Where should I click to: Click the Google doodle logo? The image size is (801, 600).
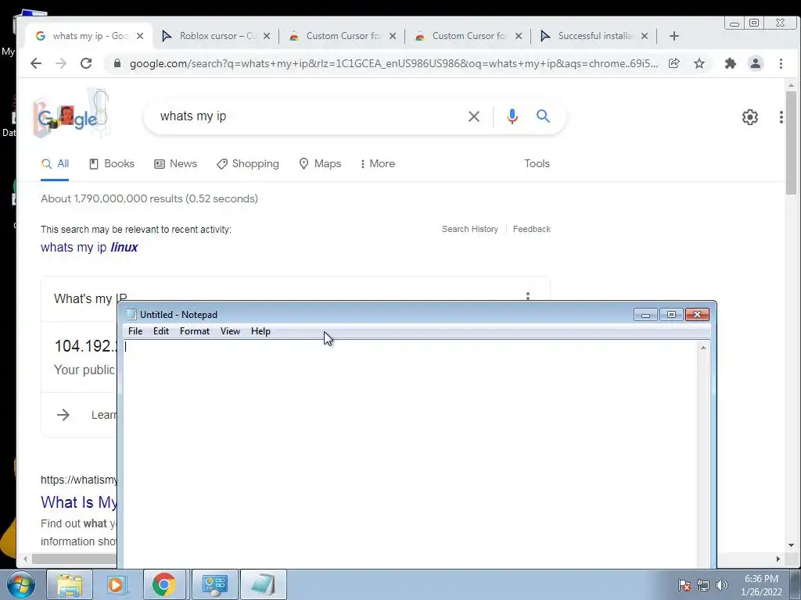pyautogui.click(x=71, y=113)
